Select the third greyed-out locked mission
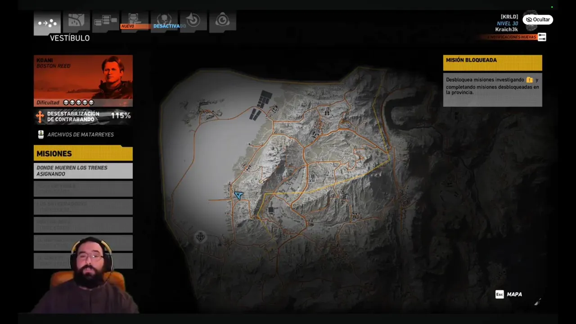The width and height of the screenshot is (576, 324). pyautogui.click(x=83, y=225)
